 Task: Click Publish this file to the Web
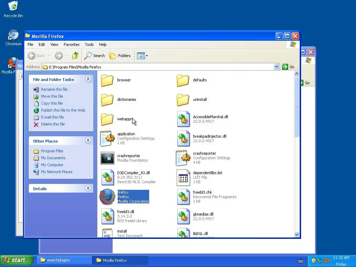(x=59, y=110)
